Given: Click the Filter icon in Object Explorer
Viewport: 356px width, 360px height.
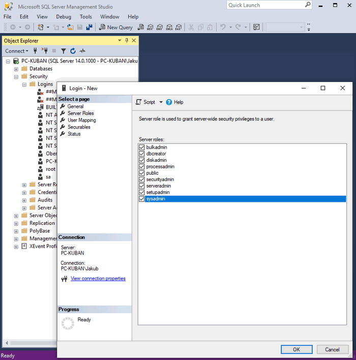Looking at the screenshot, I should tap(64, 51).
